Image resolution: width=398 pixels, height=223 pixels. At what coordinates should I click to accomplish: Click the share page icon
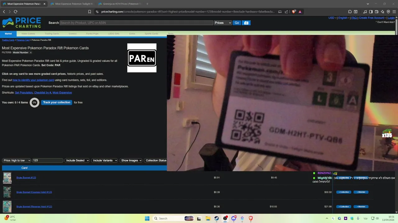point(286,12)
